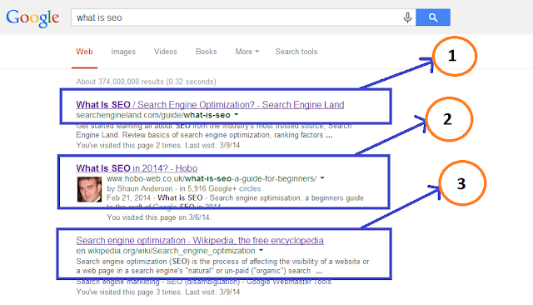Expand arrow next to hobo-web.co.uk URL
This screenshot has width=533, height=305.
coord(322,177)
